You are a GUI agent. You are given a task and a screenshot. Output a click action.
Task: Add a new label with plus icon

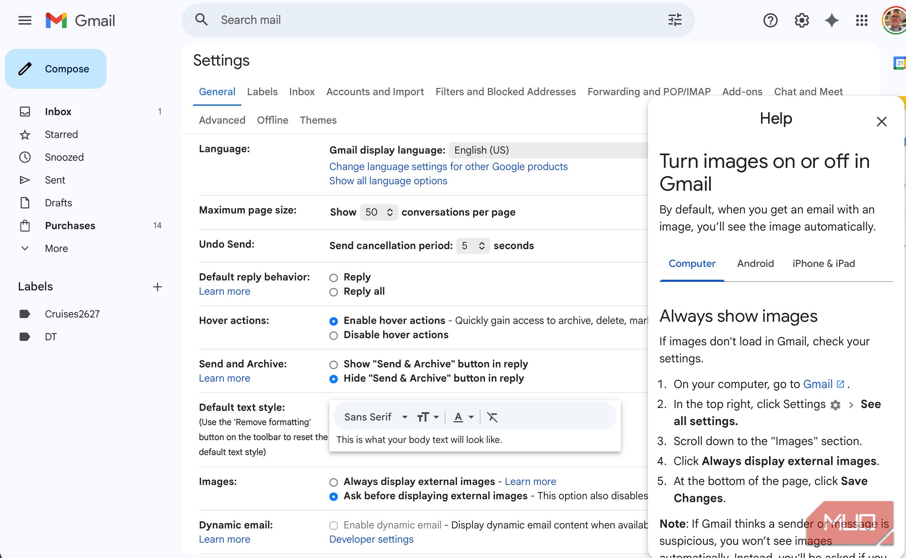tap(158, 287)
